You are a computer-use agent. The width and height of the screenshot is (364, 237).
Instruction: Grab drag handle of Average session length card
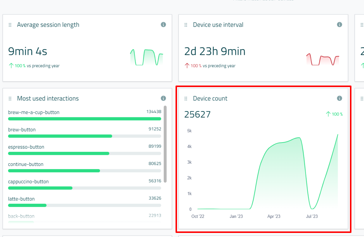[x=10, y=25]
